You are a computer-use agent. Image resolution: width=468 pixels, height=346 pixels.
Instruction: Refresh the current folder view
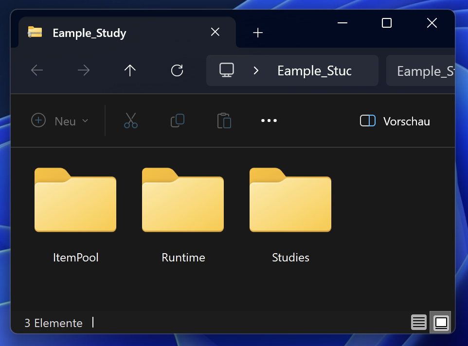(177, 70)
